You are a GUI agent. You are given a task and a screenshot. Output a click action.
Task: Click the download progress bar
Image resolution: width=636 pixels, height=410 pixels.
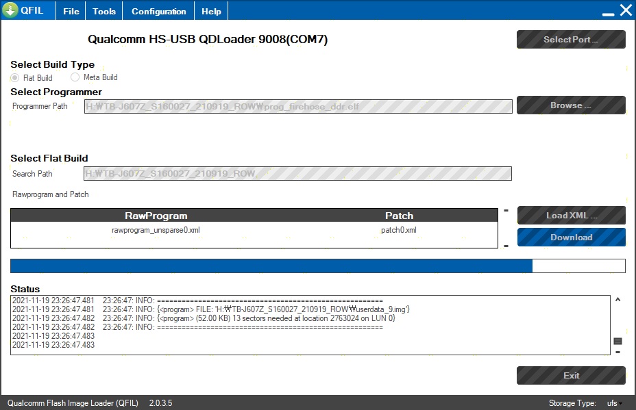317,266
